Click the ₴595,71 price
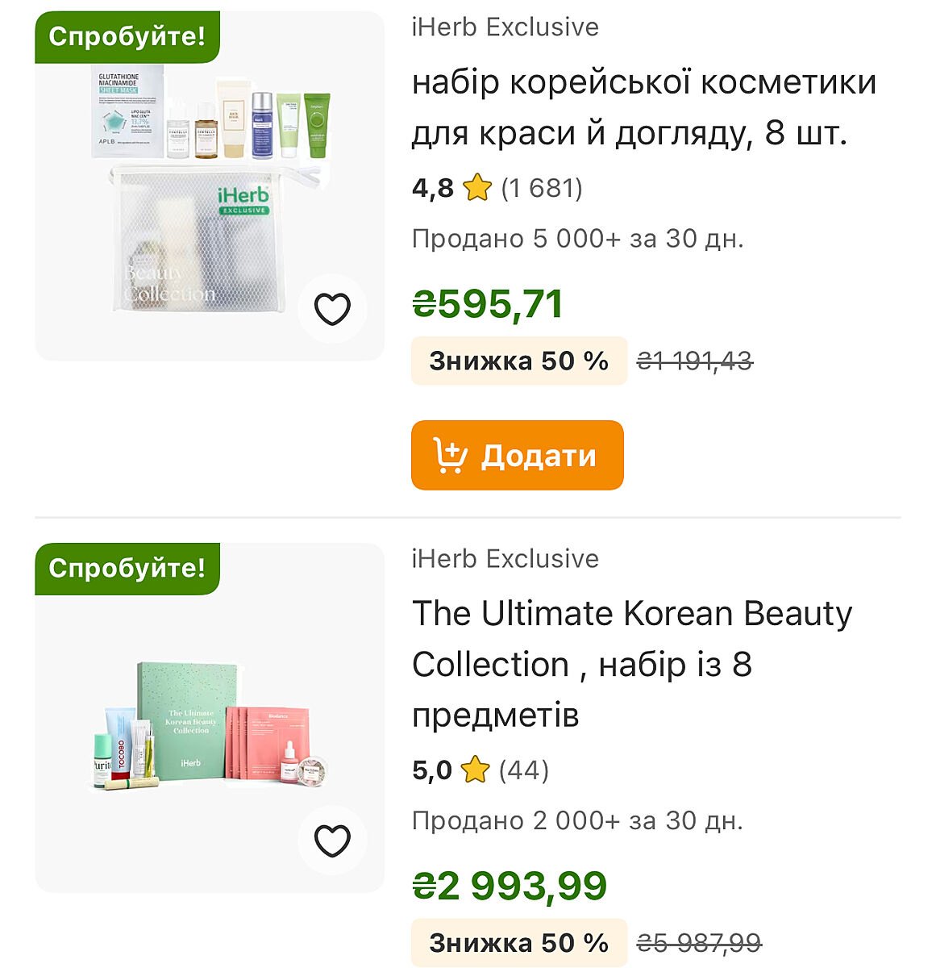Viewport: 936px width, 968px height. pyautogui.click(x=487, y=304)
